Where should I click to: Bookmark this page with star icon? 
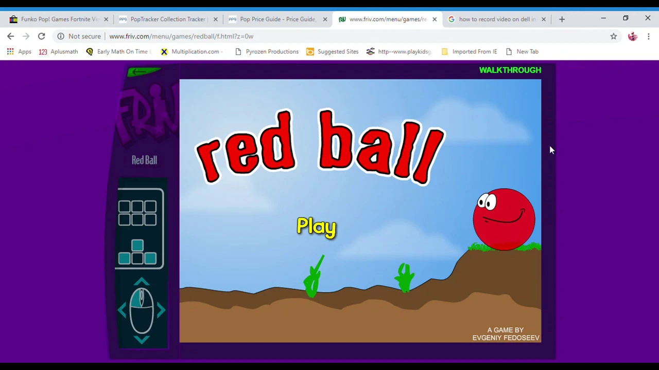click(x=614, y=36)
